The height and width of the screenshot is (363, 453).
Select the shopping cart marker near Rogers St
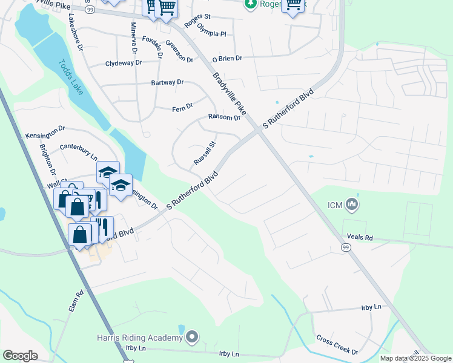click(167, 10)
